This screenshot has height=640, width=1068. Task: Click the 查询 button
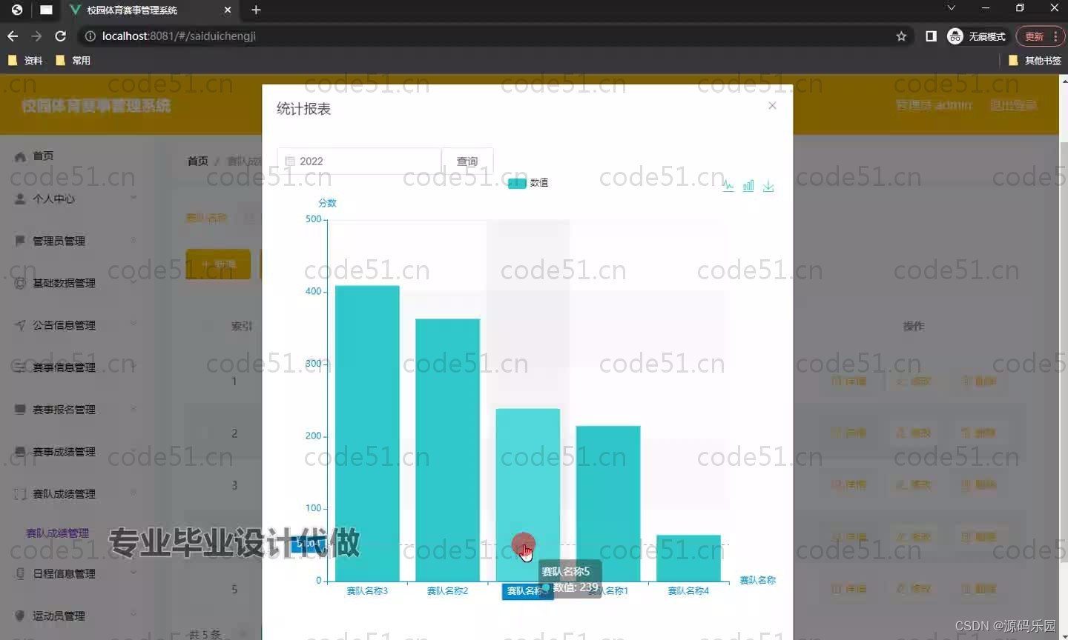coord(467,161)
